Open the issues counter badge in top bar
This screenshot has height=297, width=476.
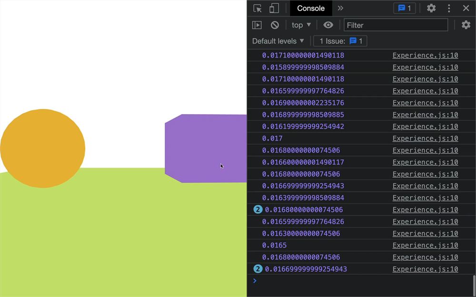click(404, 8)
